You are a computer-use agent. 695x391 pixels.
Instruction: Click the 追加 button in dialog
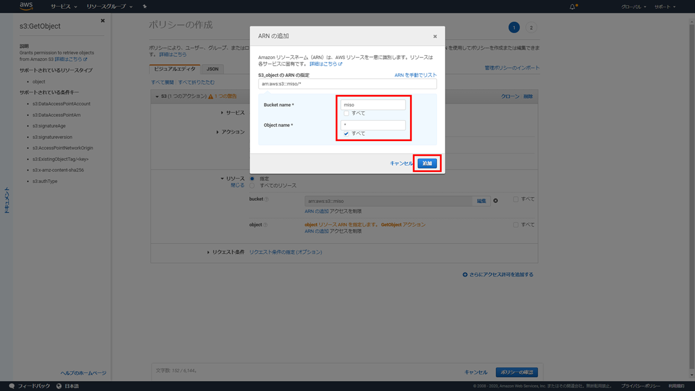click(x=427, y=163)
